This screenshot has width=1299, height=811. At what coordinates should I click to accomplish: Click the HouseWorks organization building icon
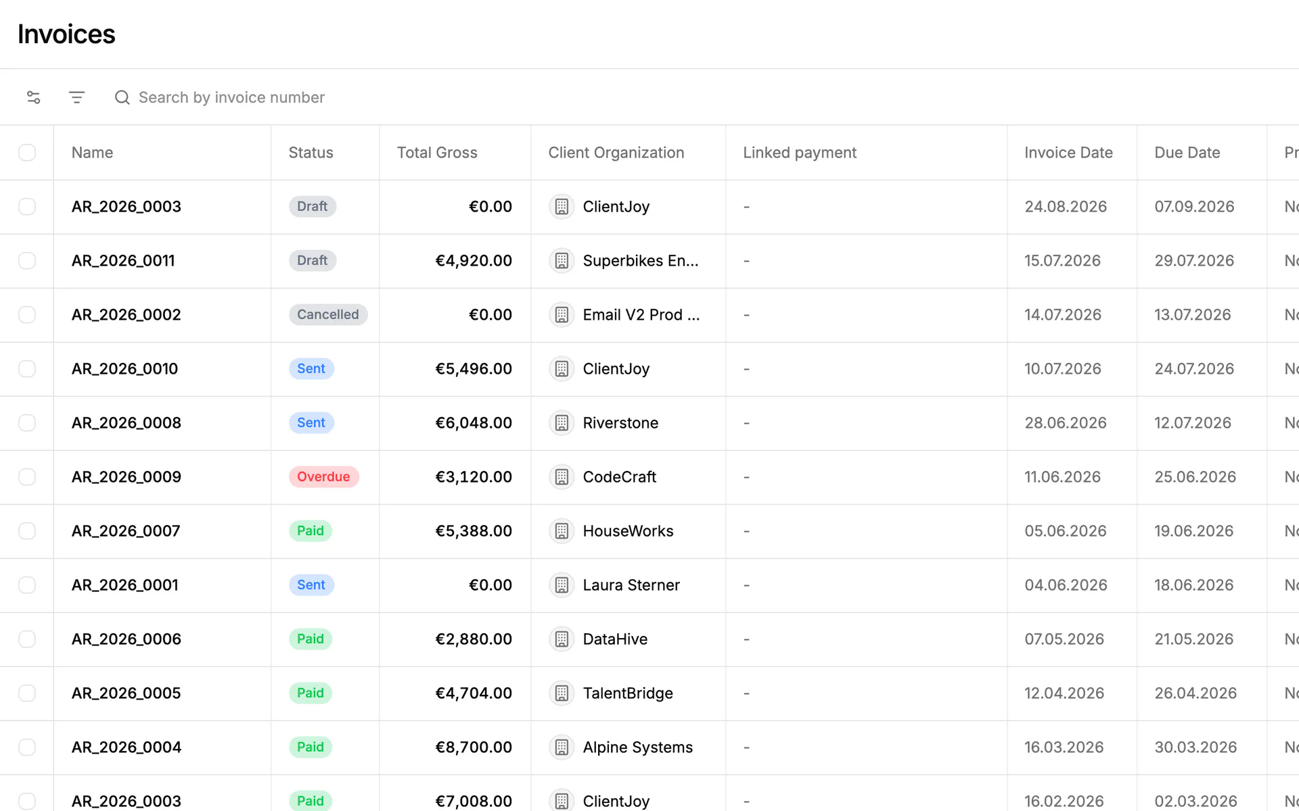[x=562, y=531]
